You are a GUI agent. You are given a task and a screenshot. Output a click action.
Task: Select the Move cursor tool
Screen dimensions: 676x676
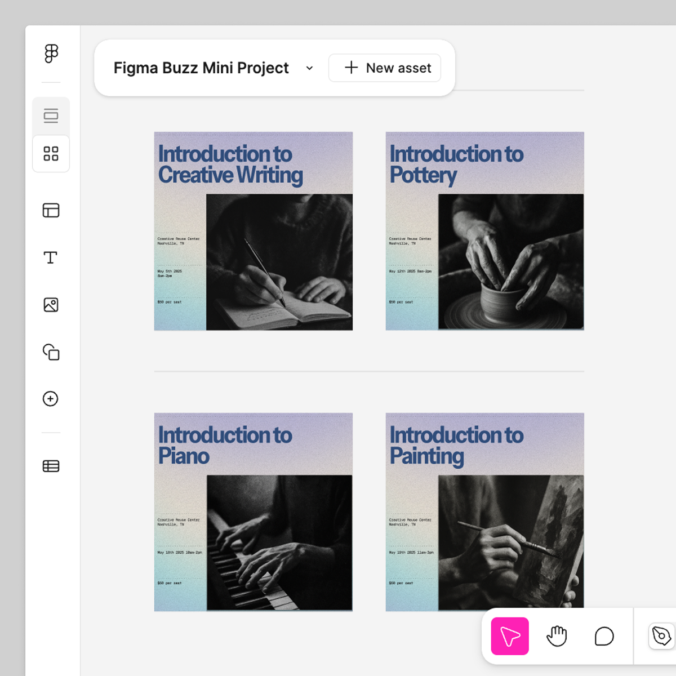click(510, 636)
